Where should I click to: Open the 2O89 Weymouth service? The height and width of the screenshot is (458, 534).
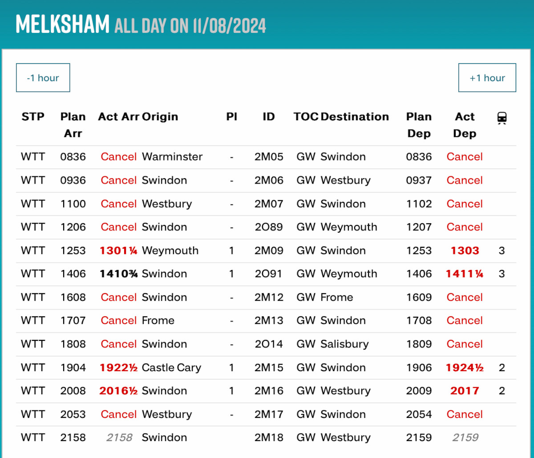pos(269,227)
